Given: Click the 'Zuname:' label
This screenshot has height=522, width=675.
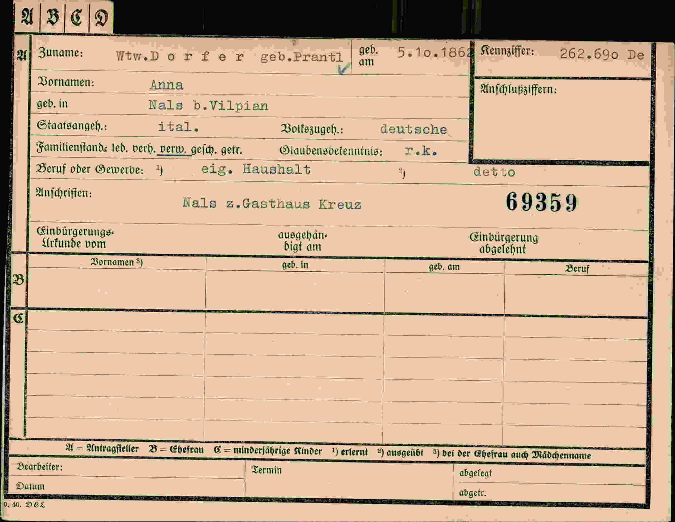Looking at the screenshot, I should coord(60,53).
